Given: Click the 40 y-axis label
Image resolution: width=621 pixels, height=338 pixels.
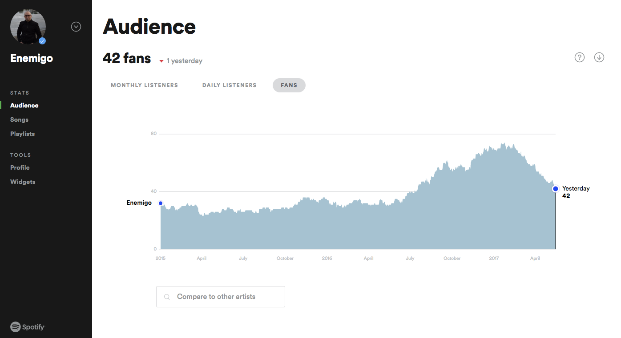Looking at the screenshot, I should pyautogui.click(x=154, y=191).
